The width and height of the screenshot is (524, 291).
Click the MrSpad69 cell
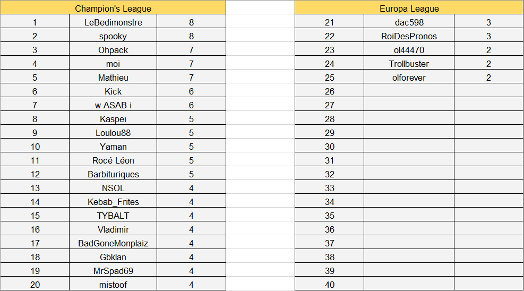coord(113,271)
